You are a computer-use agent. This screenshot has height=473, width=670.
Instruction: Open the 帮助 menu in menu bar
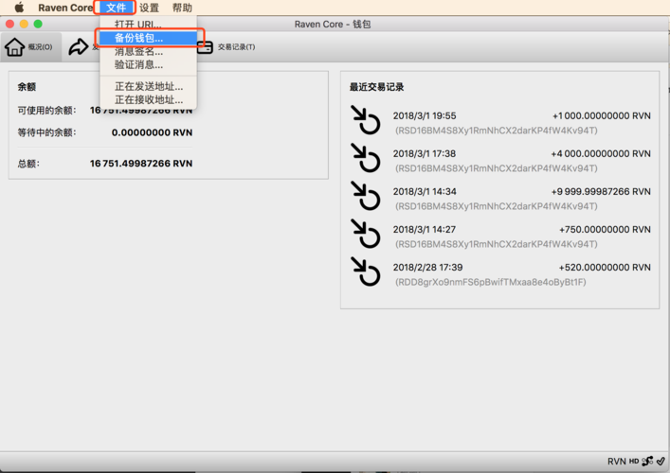182,8
